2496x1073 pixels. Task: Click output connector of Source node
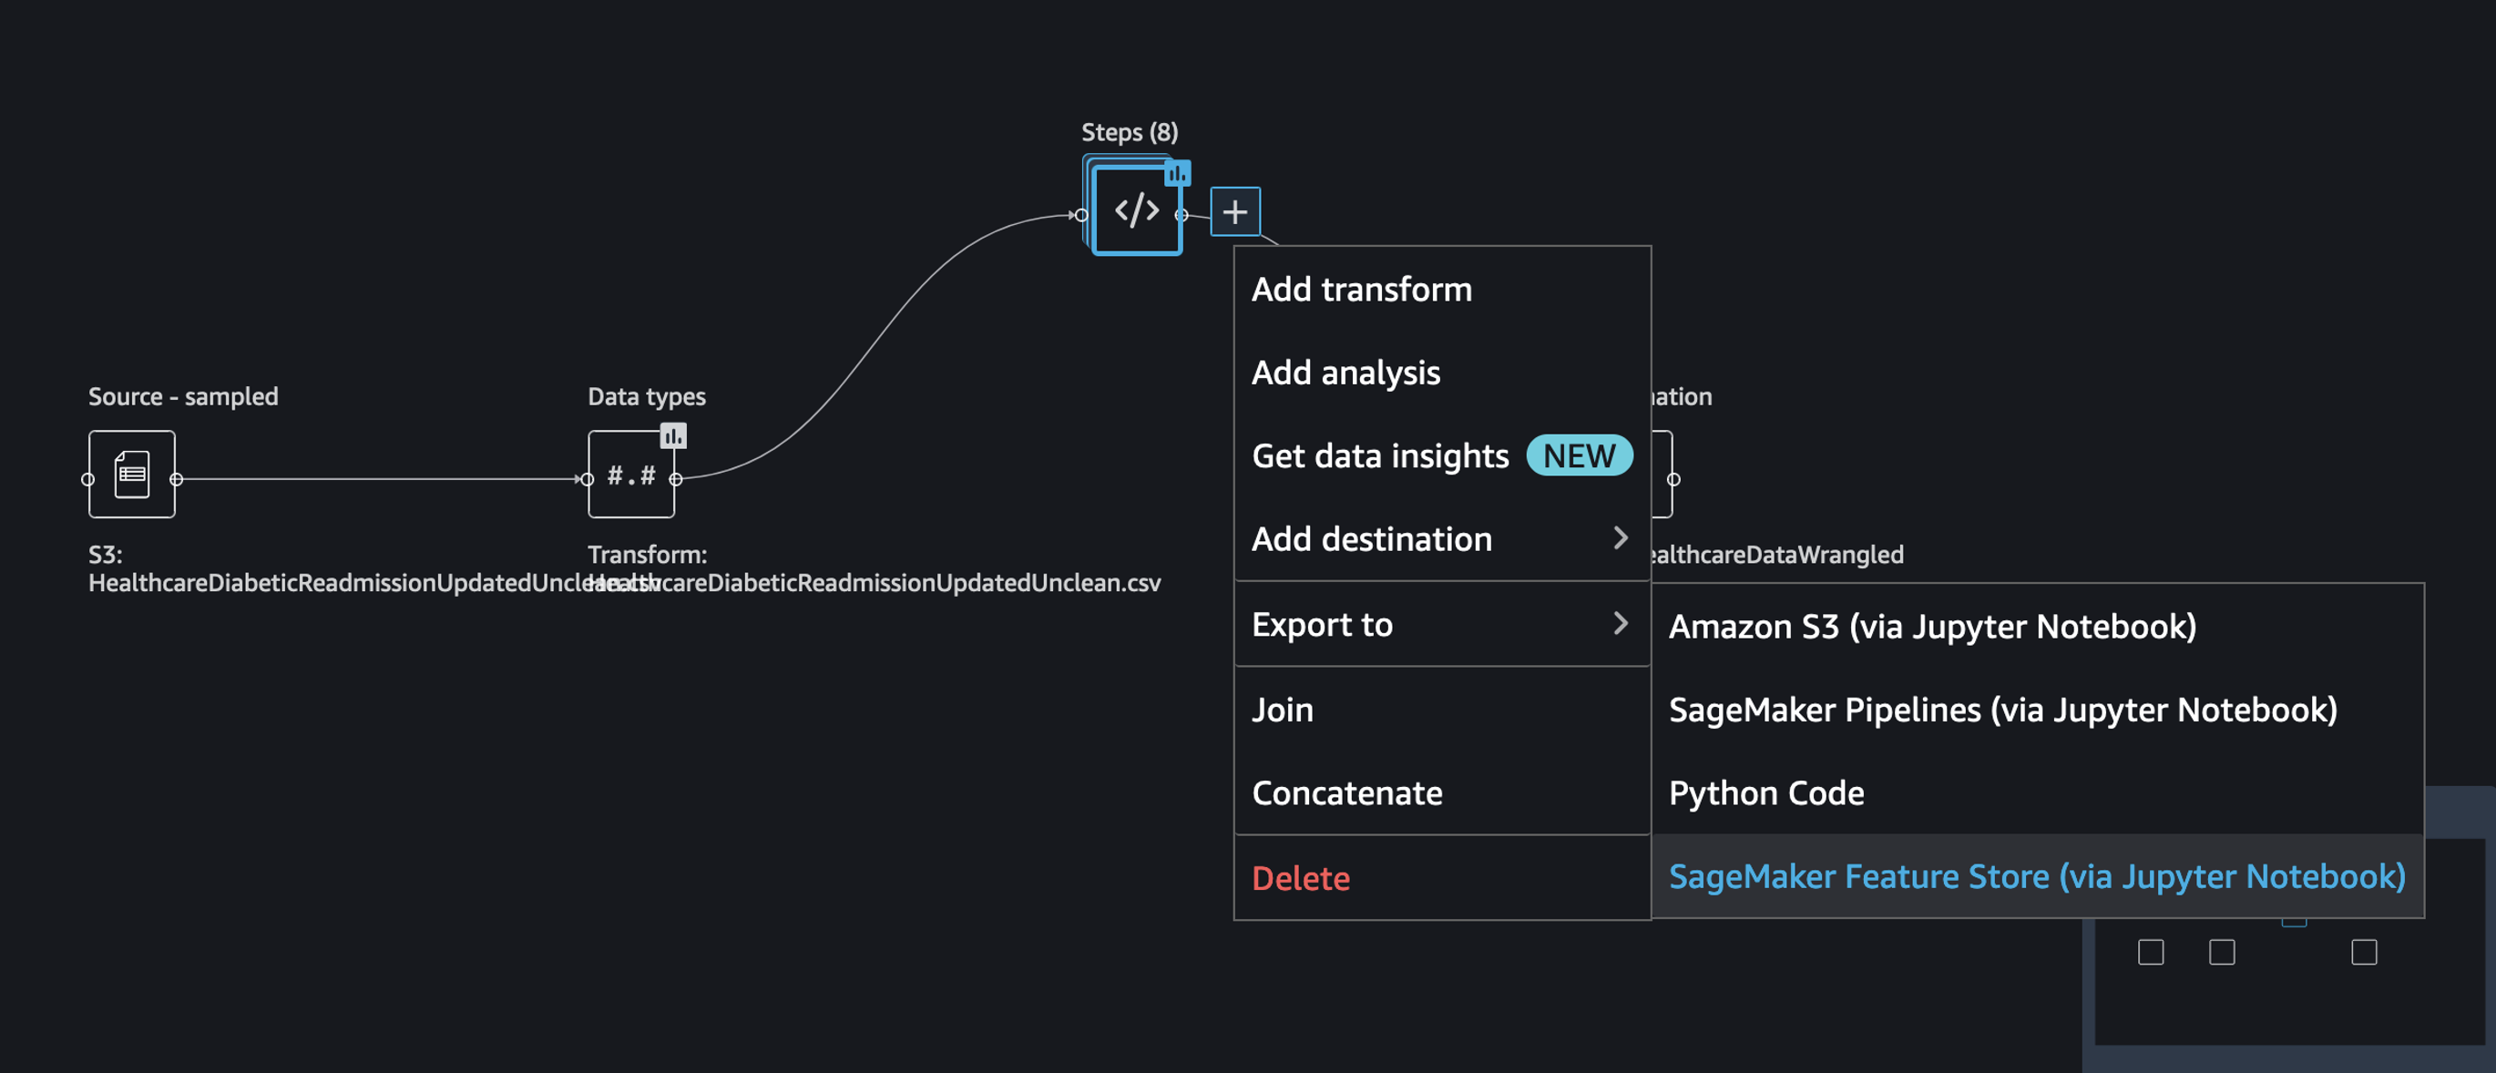pos(177,479)
